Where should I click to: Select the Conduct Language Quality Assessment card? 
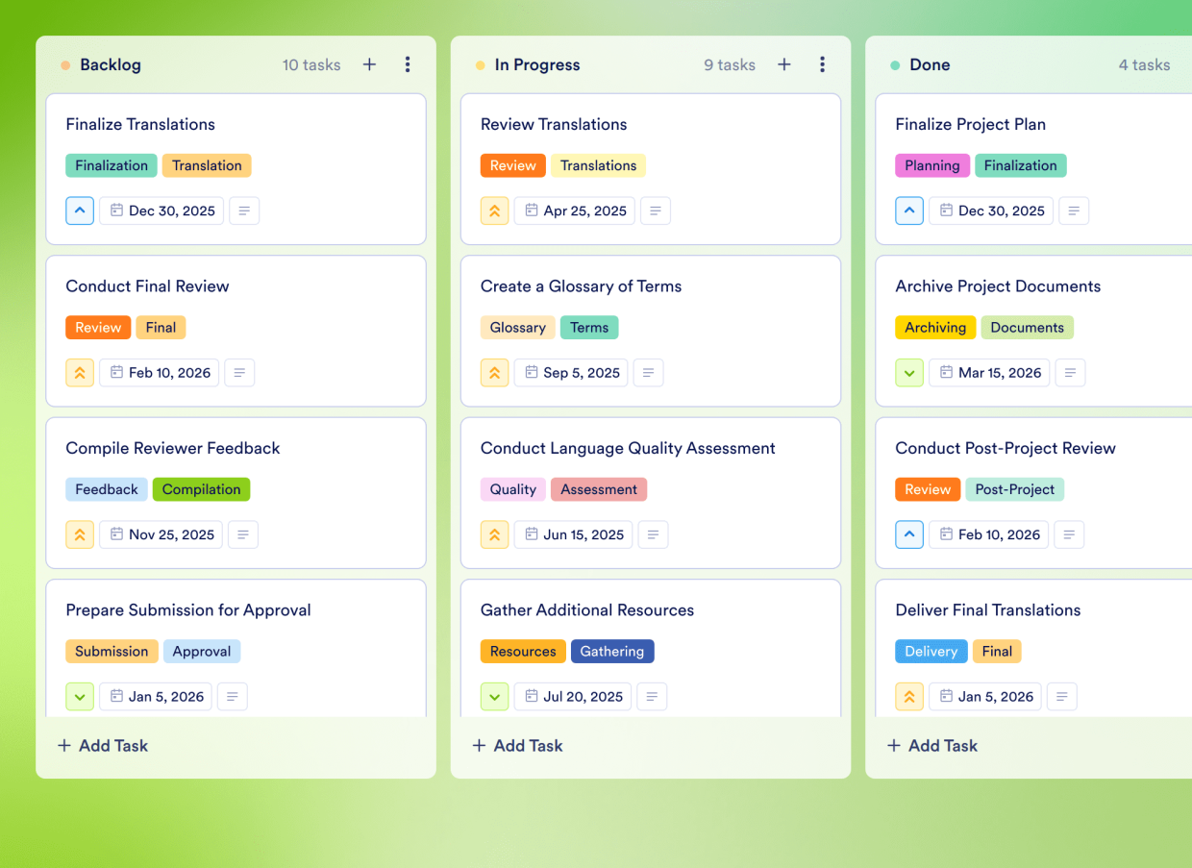click(627, 448)
